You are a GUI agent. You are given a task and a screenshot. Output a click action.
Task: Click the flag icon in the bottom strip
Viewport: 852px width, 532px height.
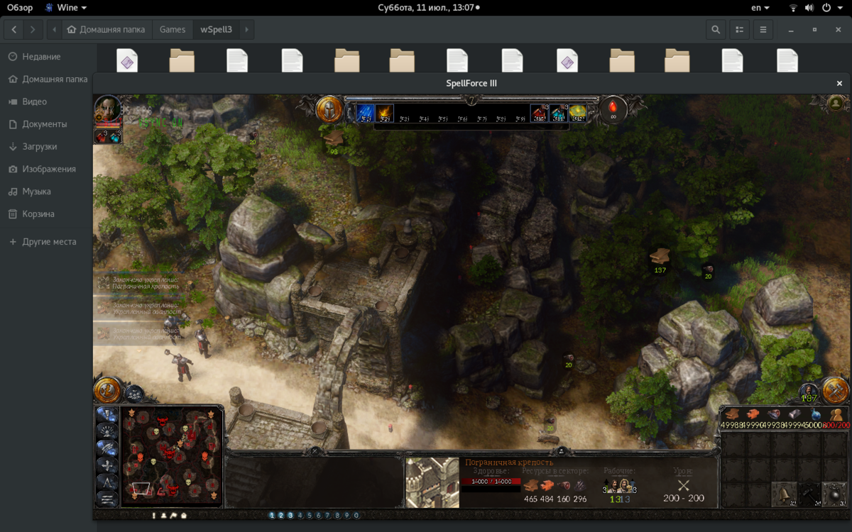[x=173, y=516]
